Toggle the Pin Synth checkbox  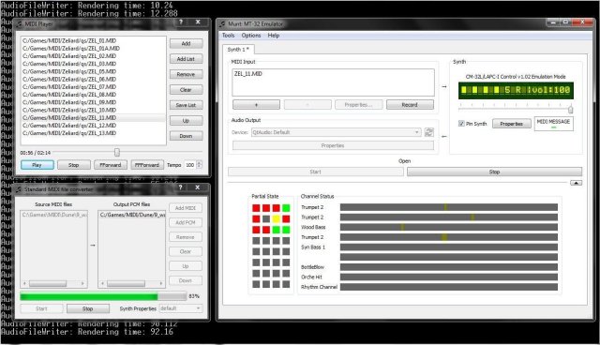(x=461, y=124)
